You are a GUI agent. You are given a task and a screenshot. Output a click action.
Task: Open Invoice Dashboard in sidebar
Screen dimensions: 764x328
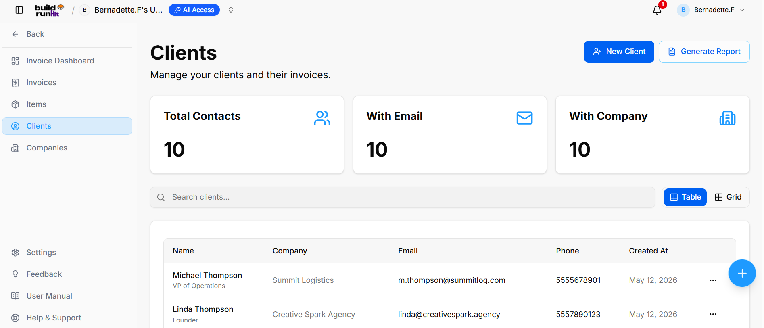coord(67,61)
